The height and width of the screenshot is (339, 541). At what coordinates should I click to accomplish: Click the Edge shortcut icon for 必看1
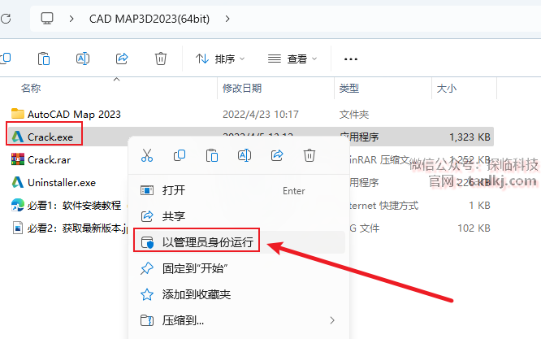pos(18,205)
